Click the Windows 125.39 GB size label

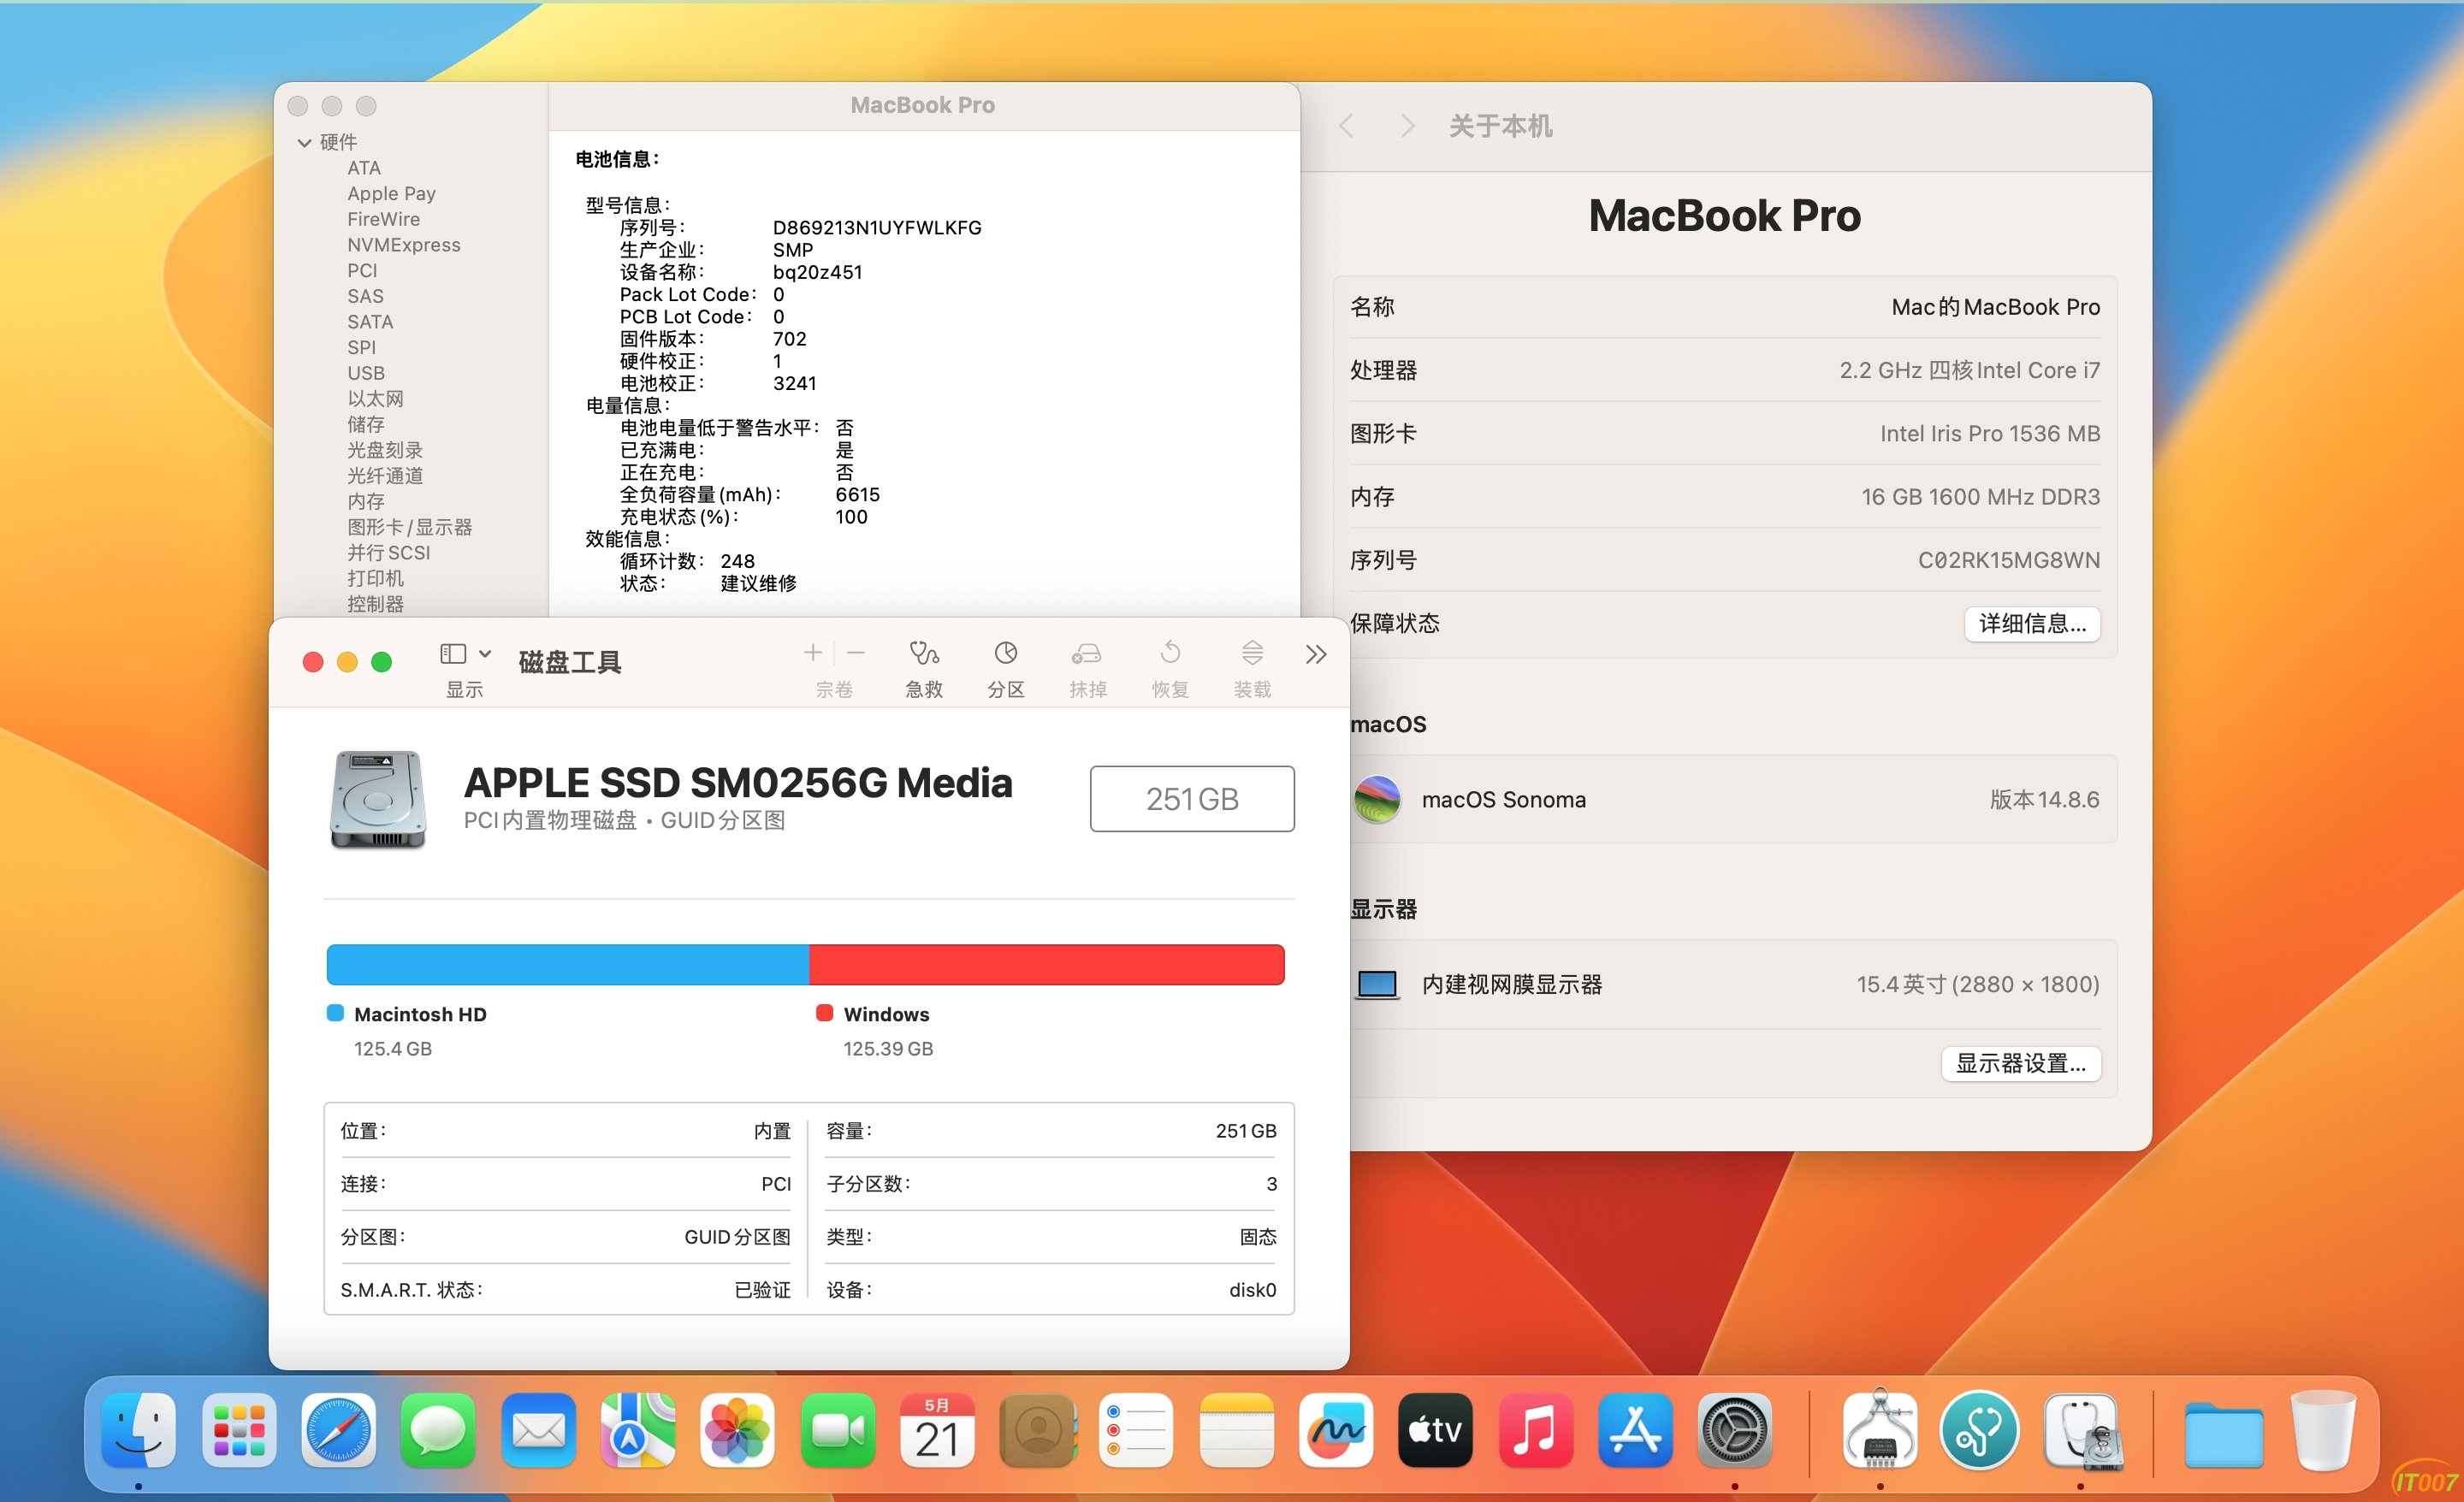(x=888, y=1049)
